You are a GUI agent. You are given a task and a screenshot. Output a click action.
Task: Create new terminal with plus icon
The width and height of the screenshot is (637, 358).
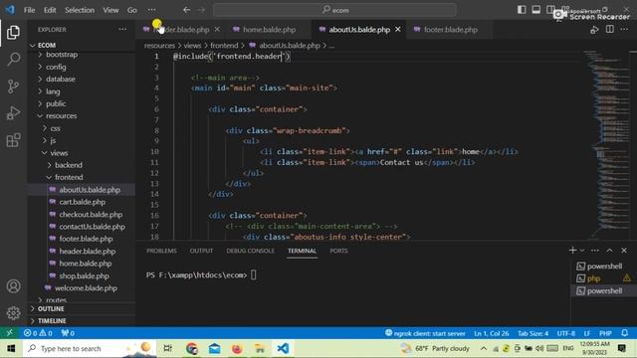pos(572,251)
